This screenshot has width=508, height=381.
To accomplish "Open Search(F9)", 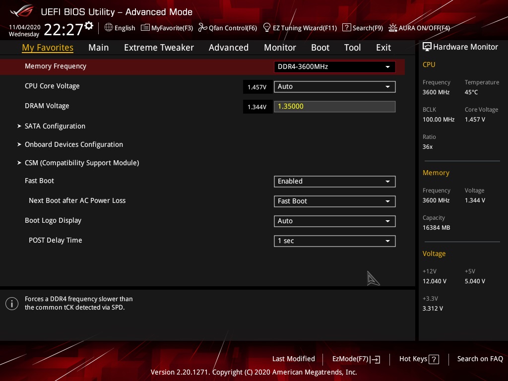I will 363,28.
